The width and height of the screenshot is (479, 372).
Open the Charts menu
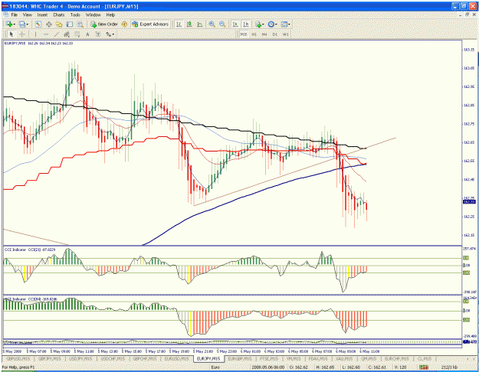pos(59,15)
